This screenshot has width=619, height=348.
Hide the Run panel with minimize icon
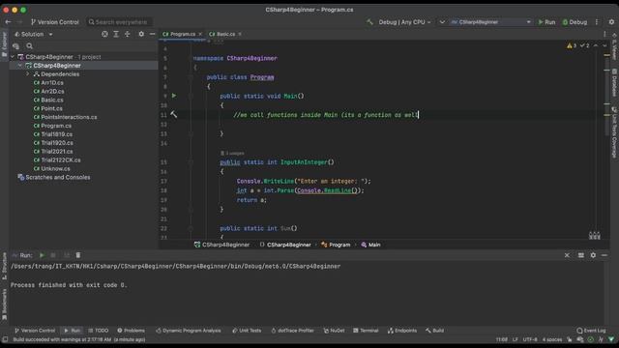[x=604, y=255]
